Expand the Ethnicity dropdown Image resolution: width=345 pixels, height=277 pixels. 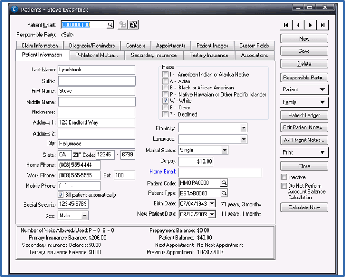click(244, 128)
